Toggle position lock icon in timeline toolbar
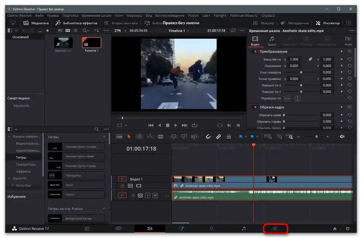 (x=229, y=137)
